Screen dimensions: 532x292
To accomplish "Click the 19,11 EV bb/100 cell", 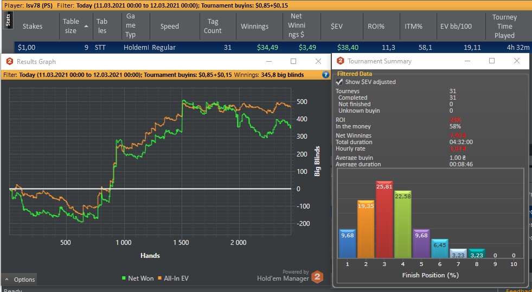I will click(x=472, y=48).
